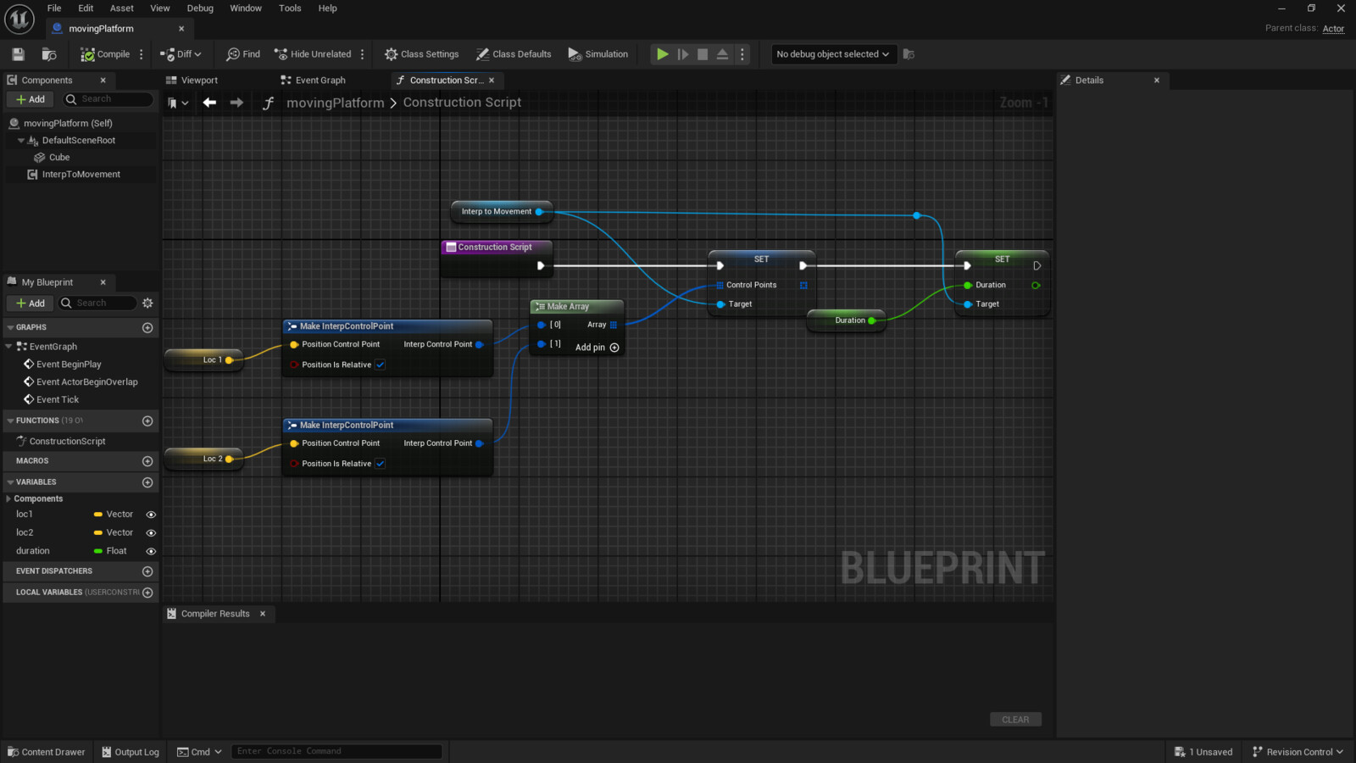Start Simulation mode
This screenshot has width=1356, height=763.
click(598, 54)
